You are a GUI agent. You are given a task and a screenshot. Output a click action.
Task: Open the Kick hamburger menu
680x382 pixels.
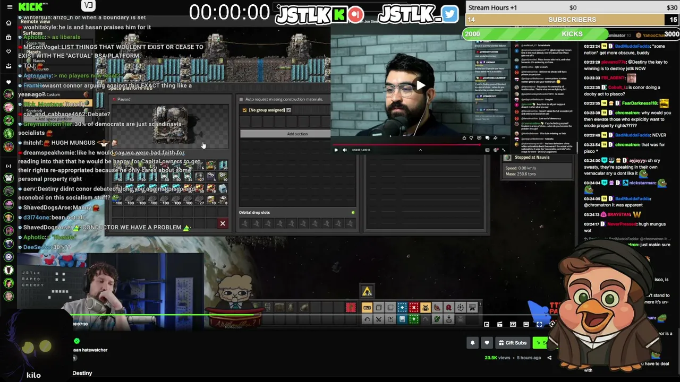9,7
